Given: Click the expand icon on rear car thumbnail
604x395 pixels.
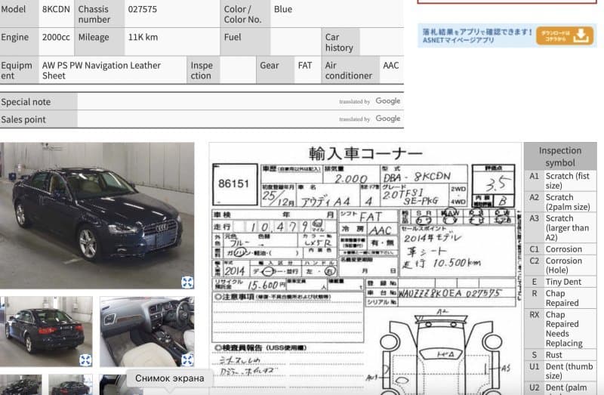Looking at the screenshot, I should pos(85,360).
